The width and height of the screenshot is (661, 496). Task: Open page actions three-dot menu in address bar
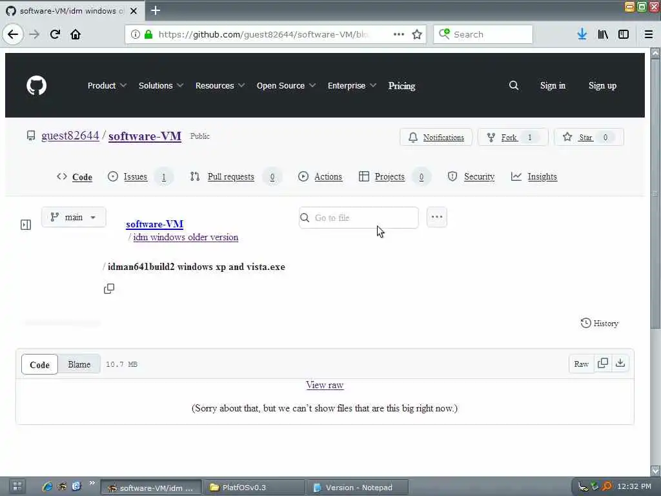point(399,34)
